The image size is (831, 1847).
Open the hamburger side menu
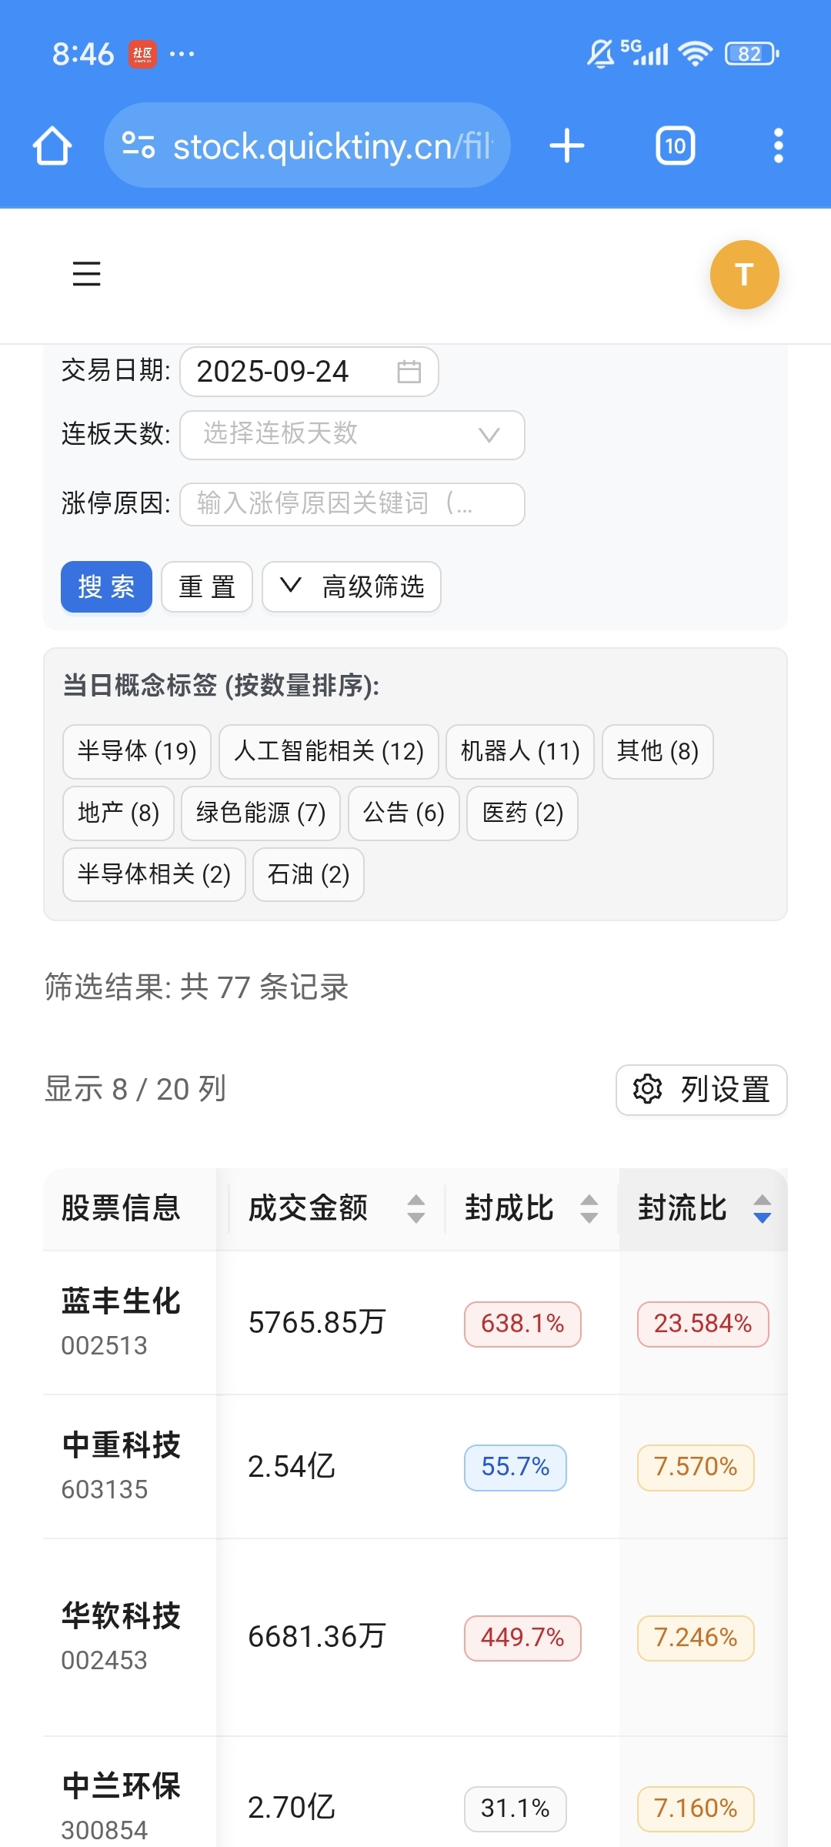coord(86,274)
